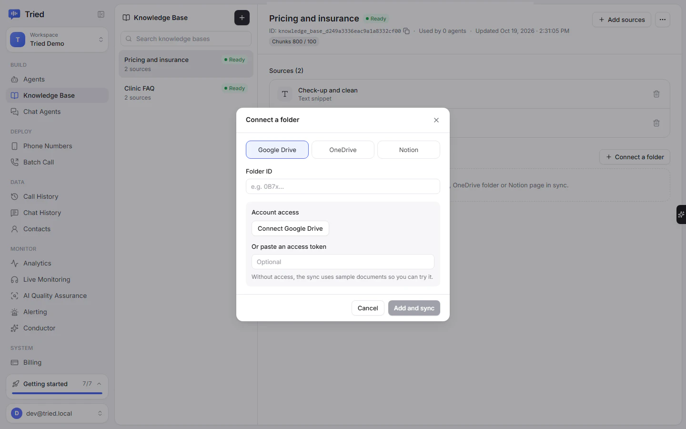Open Phone Numbers page
This screenshot has width=686, height=429.
point(57,146)
